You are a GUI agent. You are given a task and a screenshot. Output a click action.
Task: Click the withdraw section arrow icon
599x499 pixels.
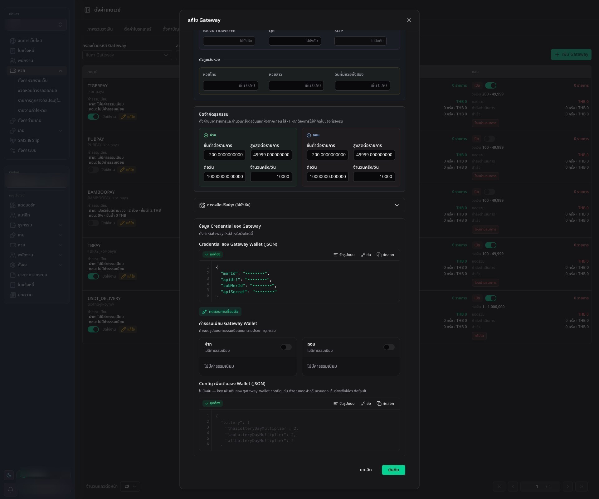[x=309, y=135]
